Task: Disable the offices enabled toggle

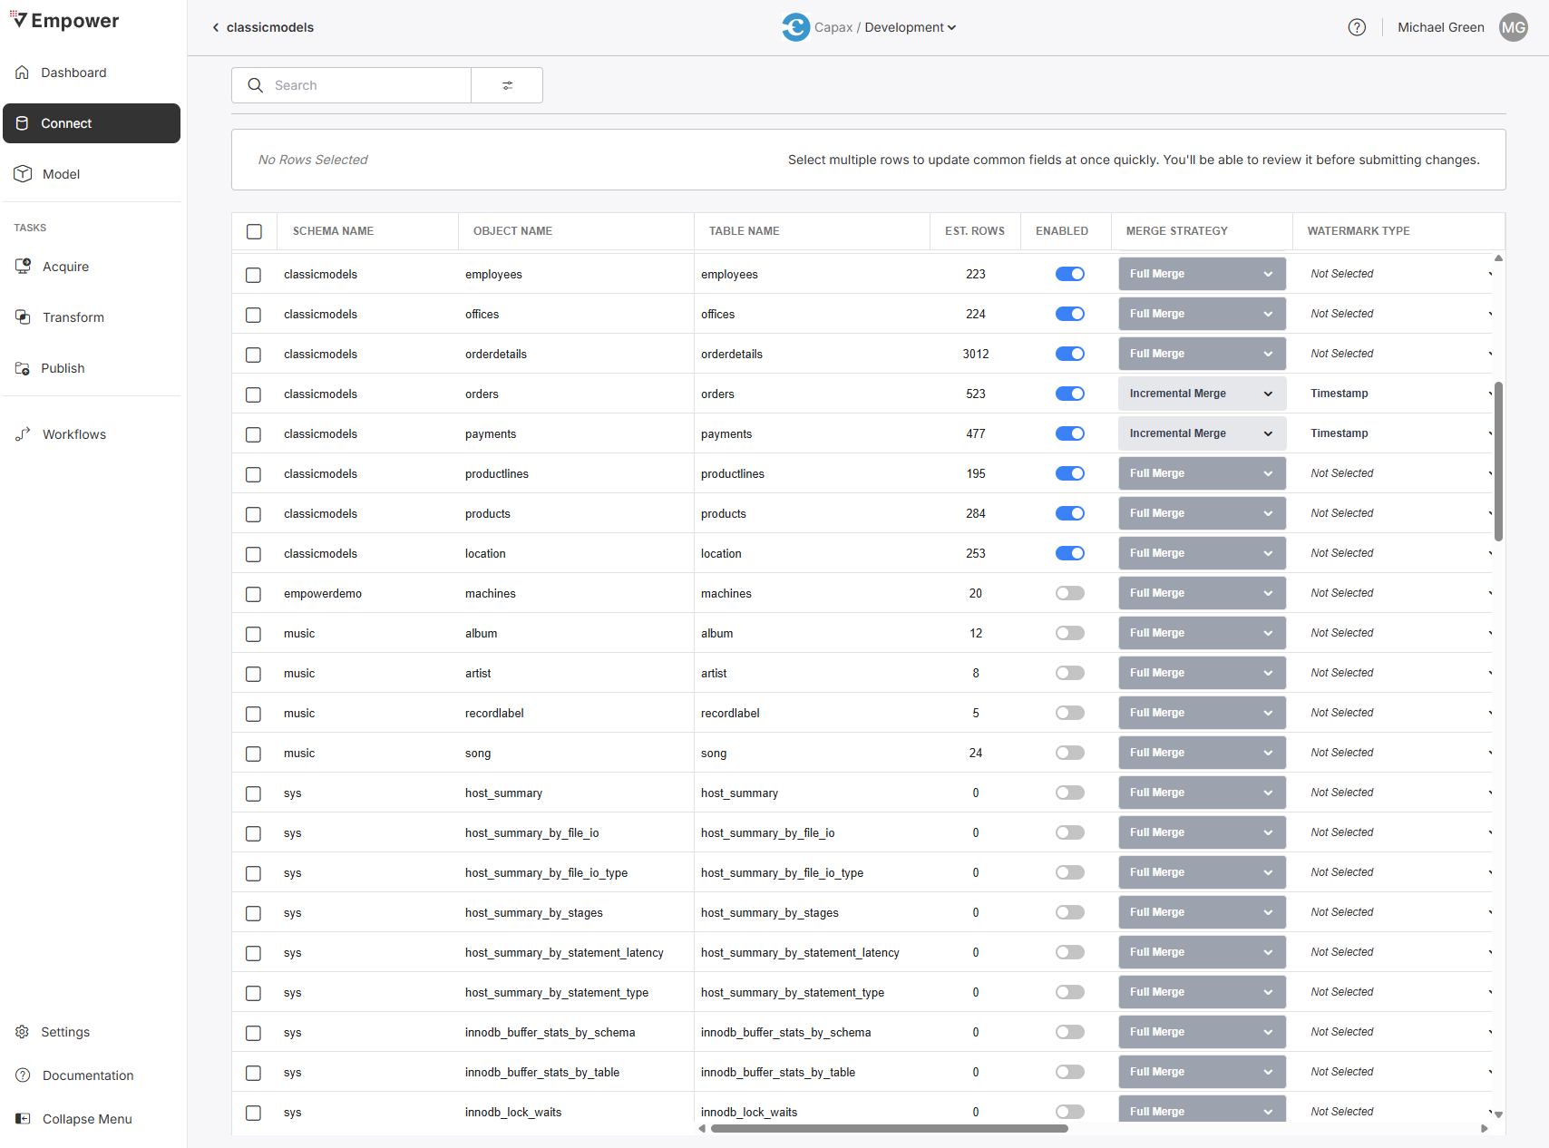Action: coord(1070,314)
